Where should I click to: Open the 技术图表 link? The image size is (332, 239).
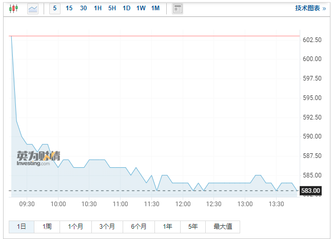(x=310, y=8)
